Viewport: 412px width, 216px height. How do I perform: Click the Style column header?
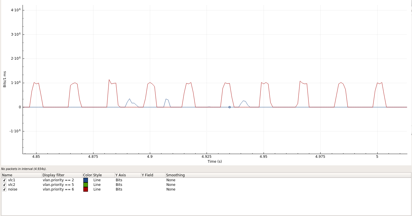pyautogui.click(x=104, y=175)
